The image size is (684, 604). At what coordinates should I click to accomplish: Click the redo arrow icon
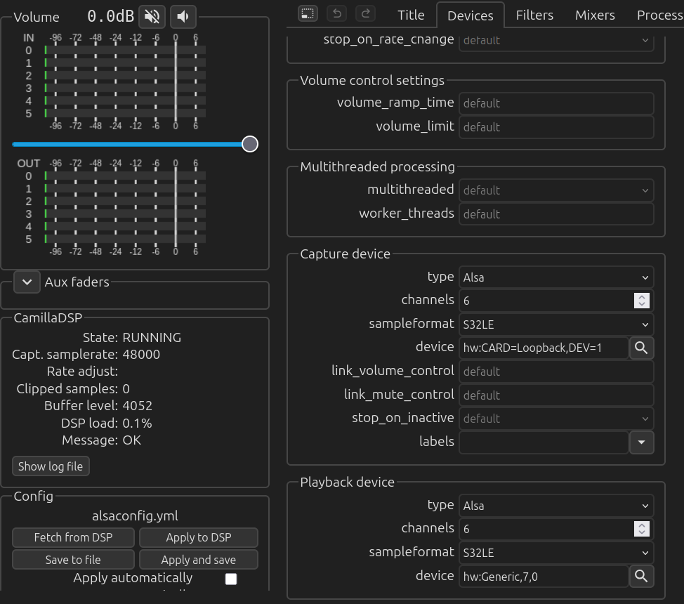pos(366,13)
